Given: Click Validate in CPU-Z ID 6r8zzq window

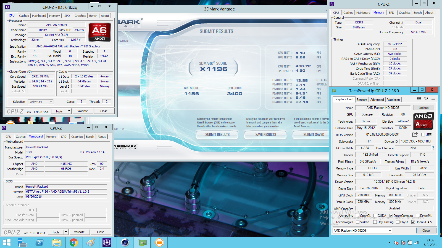Looking at the screenshot, I should pos(83,111).
